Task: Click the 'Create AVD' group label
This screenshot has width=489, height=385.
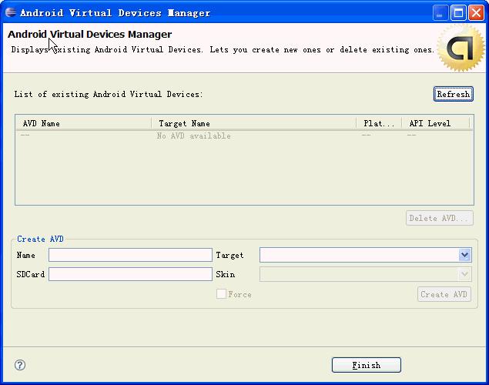Action: 40,239
